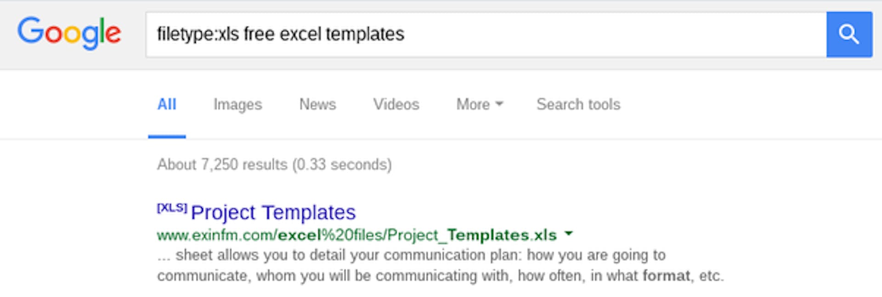This screenshot has width=882, height=297.
Task: Click the bold 'format' word in snippet
Action: 666,275
